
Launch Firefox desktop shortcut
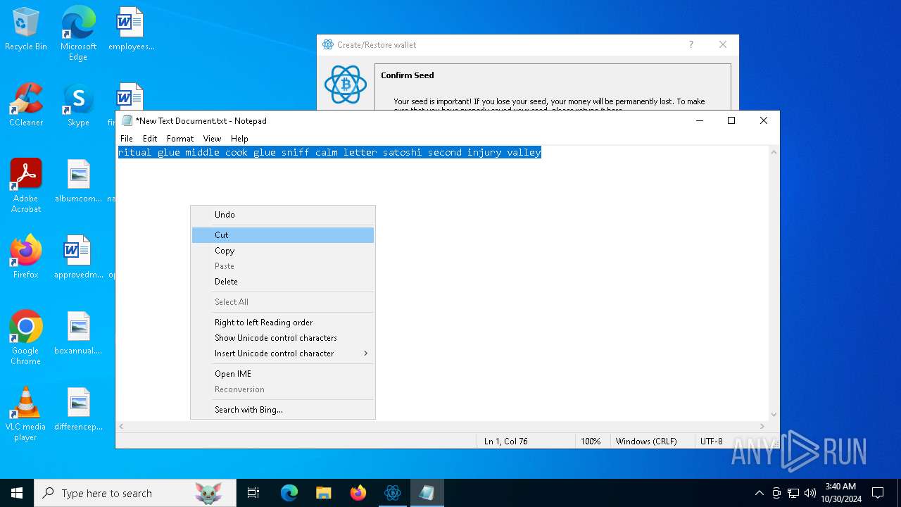coord(26,256)
